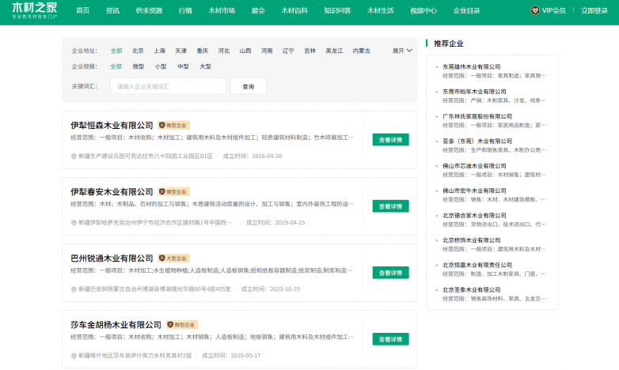This screenshot has height=370, width=619.
Task: View details for 伊犁春安木业有限公司
Action: point(390,206)
